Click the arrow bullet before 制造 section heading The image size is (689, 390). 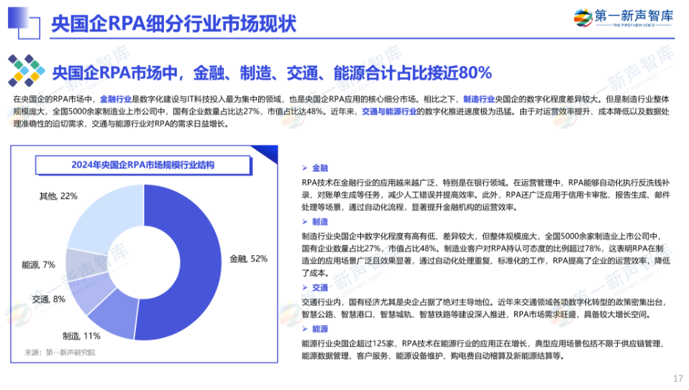[x=304, y=221]
